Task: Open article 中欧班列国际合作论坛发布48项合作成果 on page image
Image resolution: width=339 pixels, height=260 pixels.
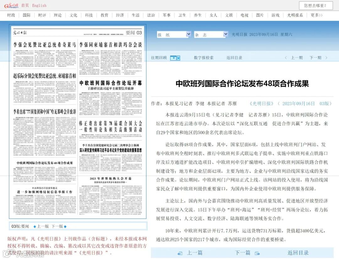Action: point(45,163)
